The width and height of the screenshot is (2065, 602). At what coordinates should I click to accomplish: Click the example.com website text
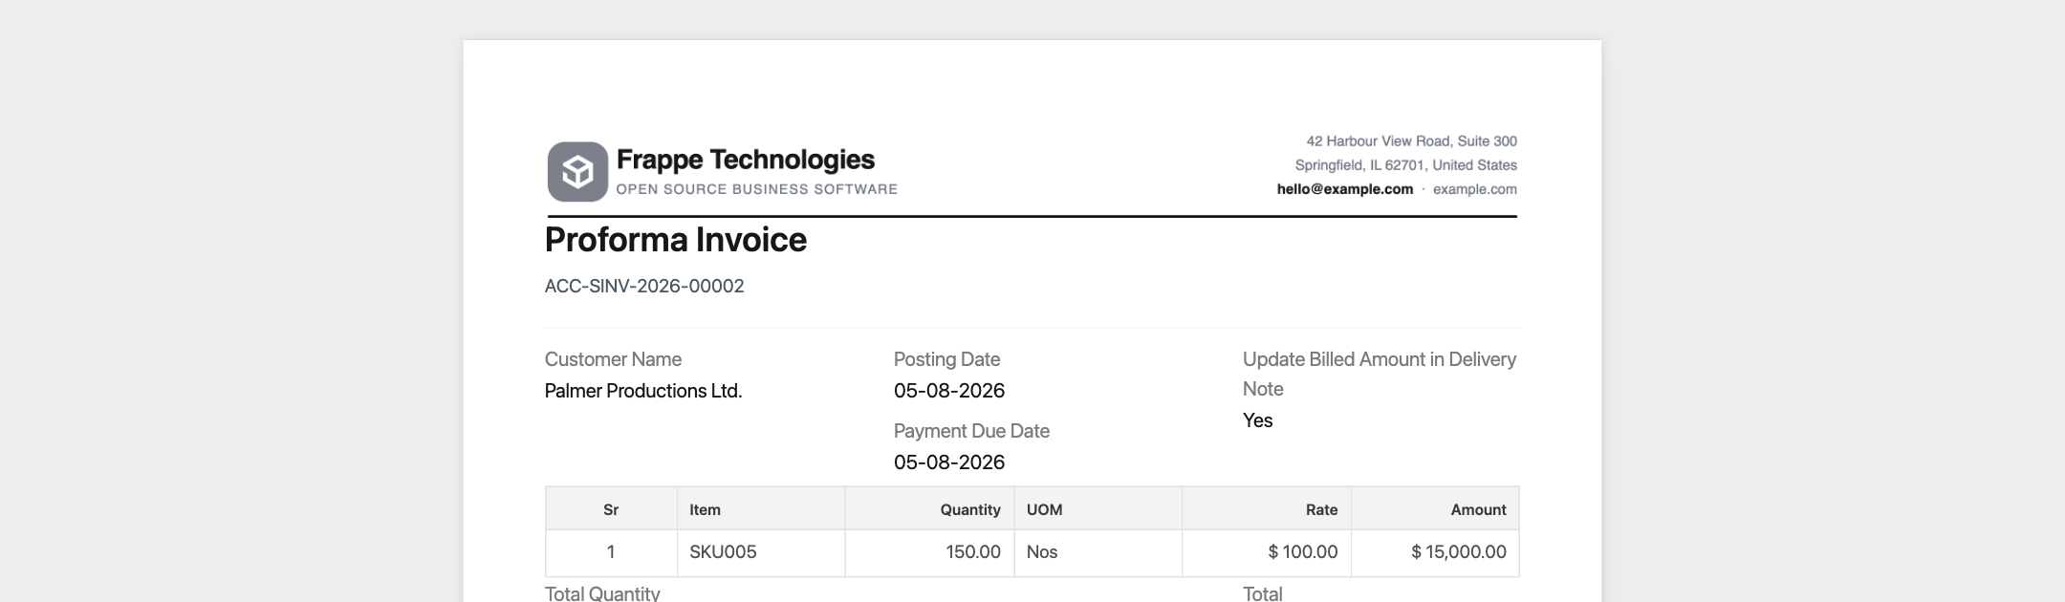point(1475,189)
